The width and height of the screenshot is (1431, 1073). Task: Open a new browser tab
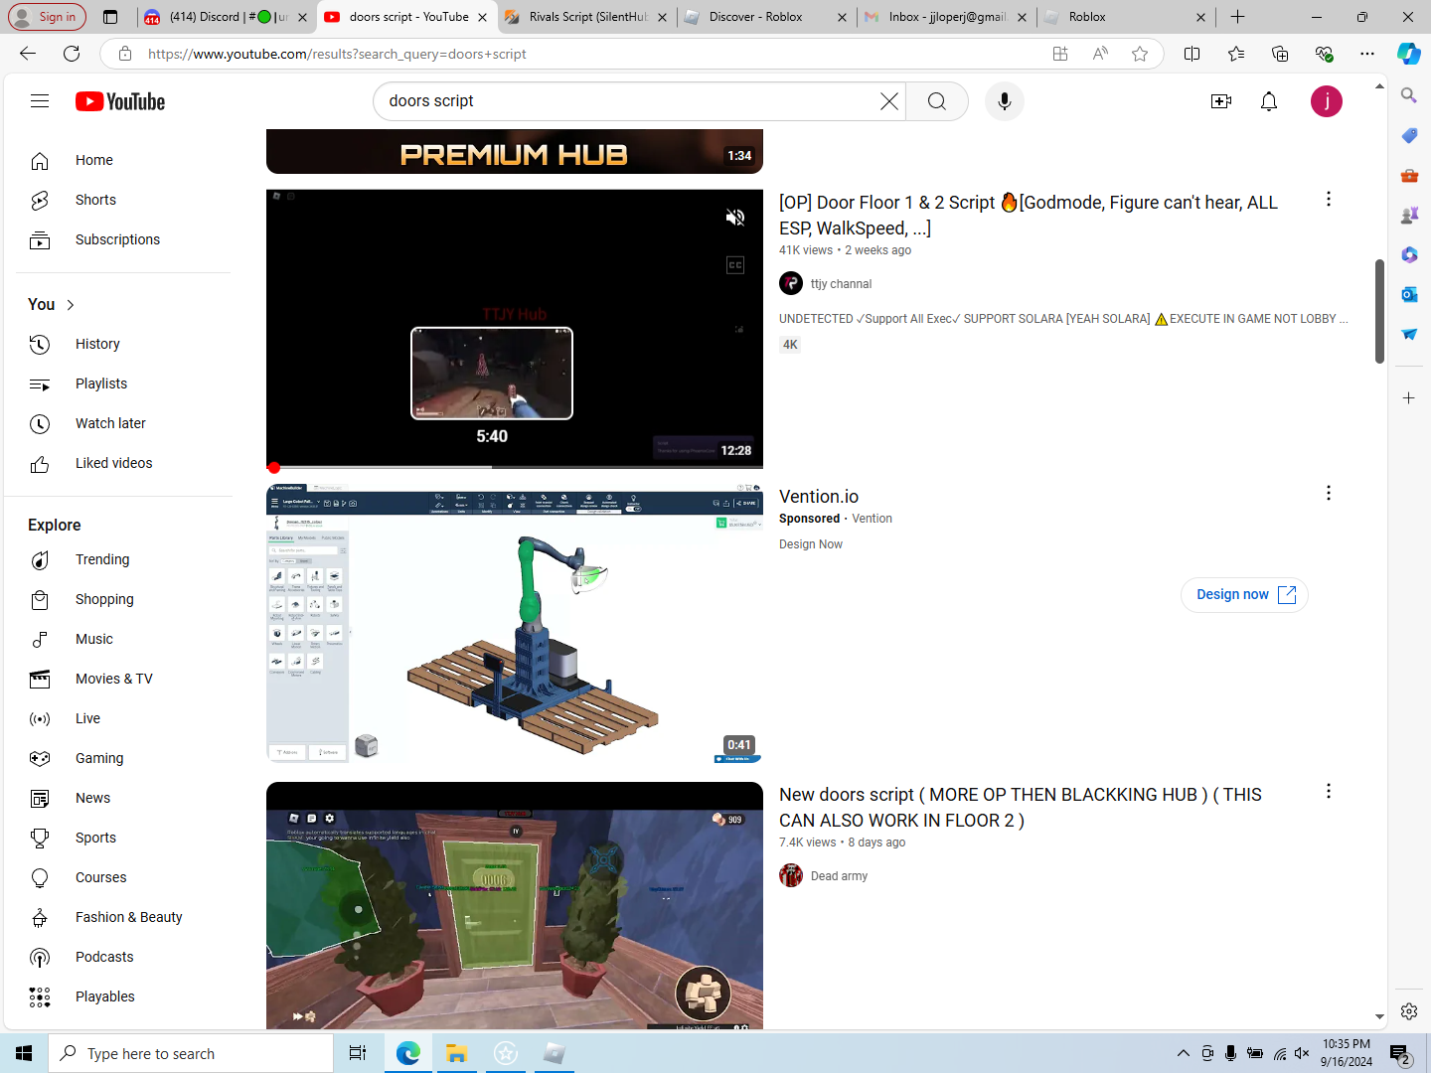click(1237, 17)
